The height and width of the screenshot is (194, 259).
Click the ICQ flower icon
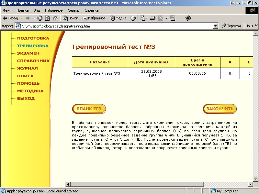pyautogui.click(x=188, y=18)
